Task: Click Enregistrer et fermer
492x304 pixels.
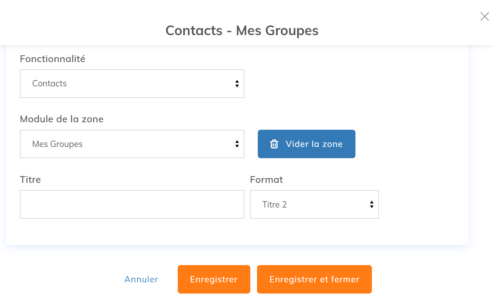Action: (x=314, y=279)
